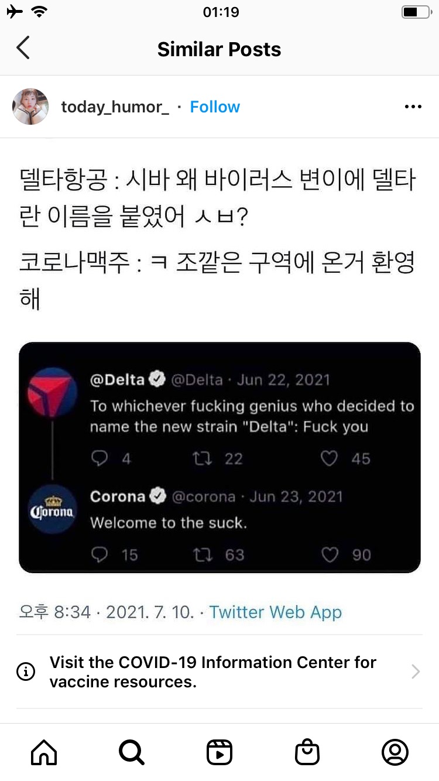
Task: Open the Search tab
Action: point(131,752)
